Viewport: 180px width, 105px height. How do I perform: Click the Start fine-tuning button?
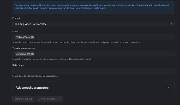(x=23, y=99)
